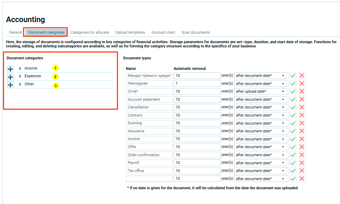
Task: Open the Account chart tab
Action: [x=163, y=32]
